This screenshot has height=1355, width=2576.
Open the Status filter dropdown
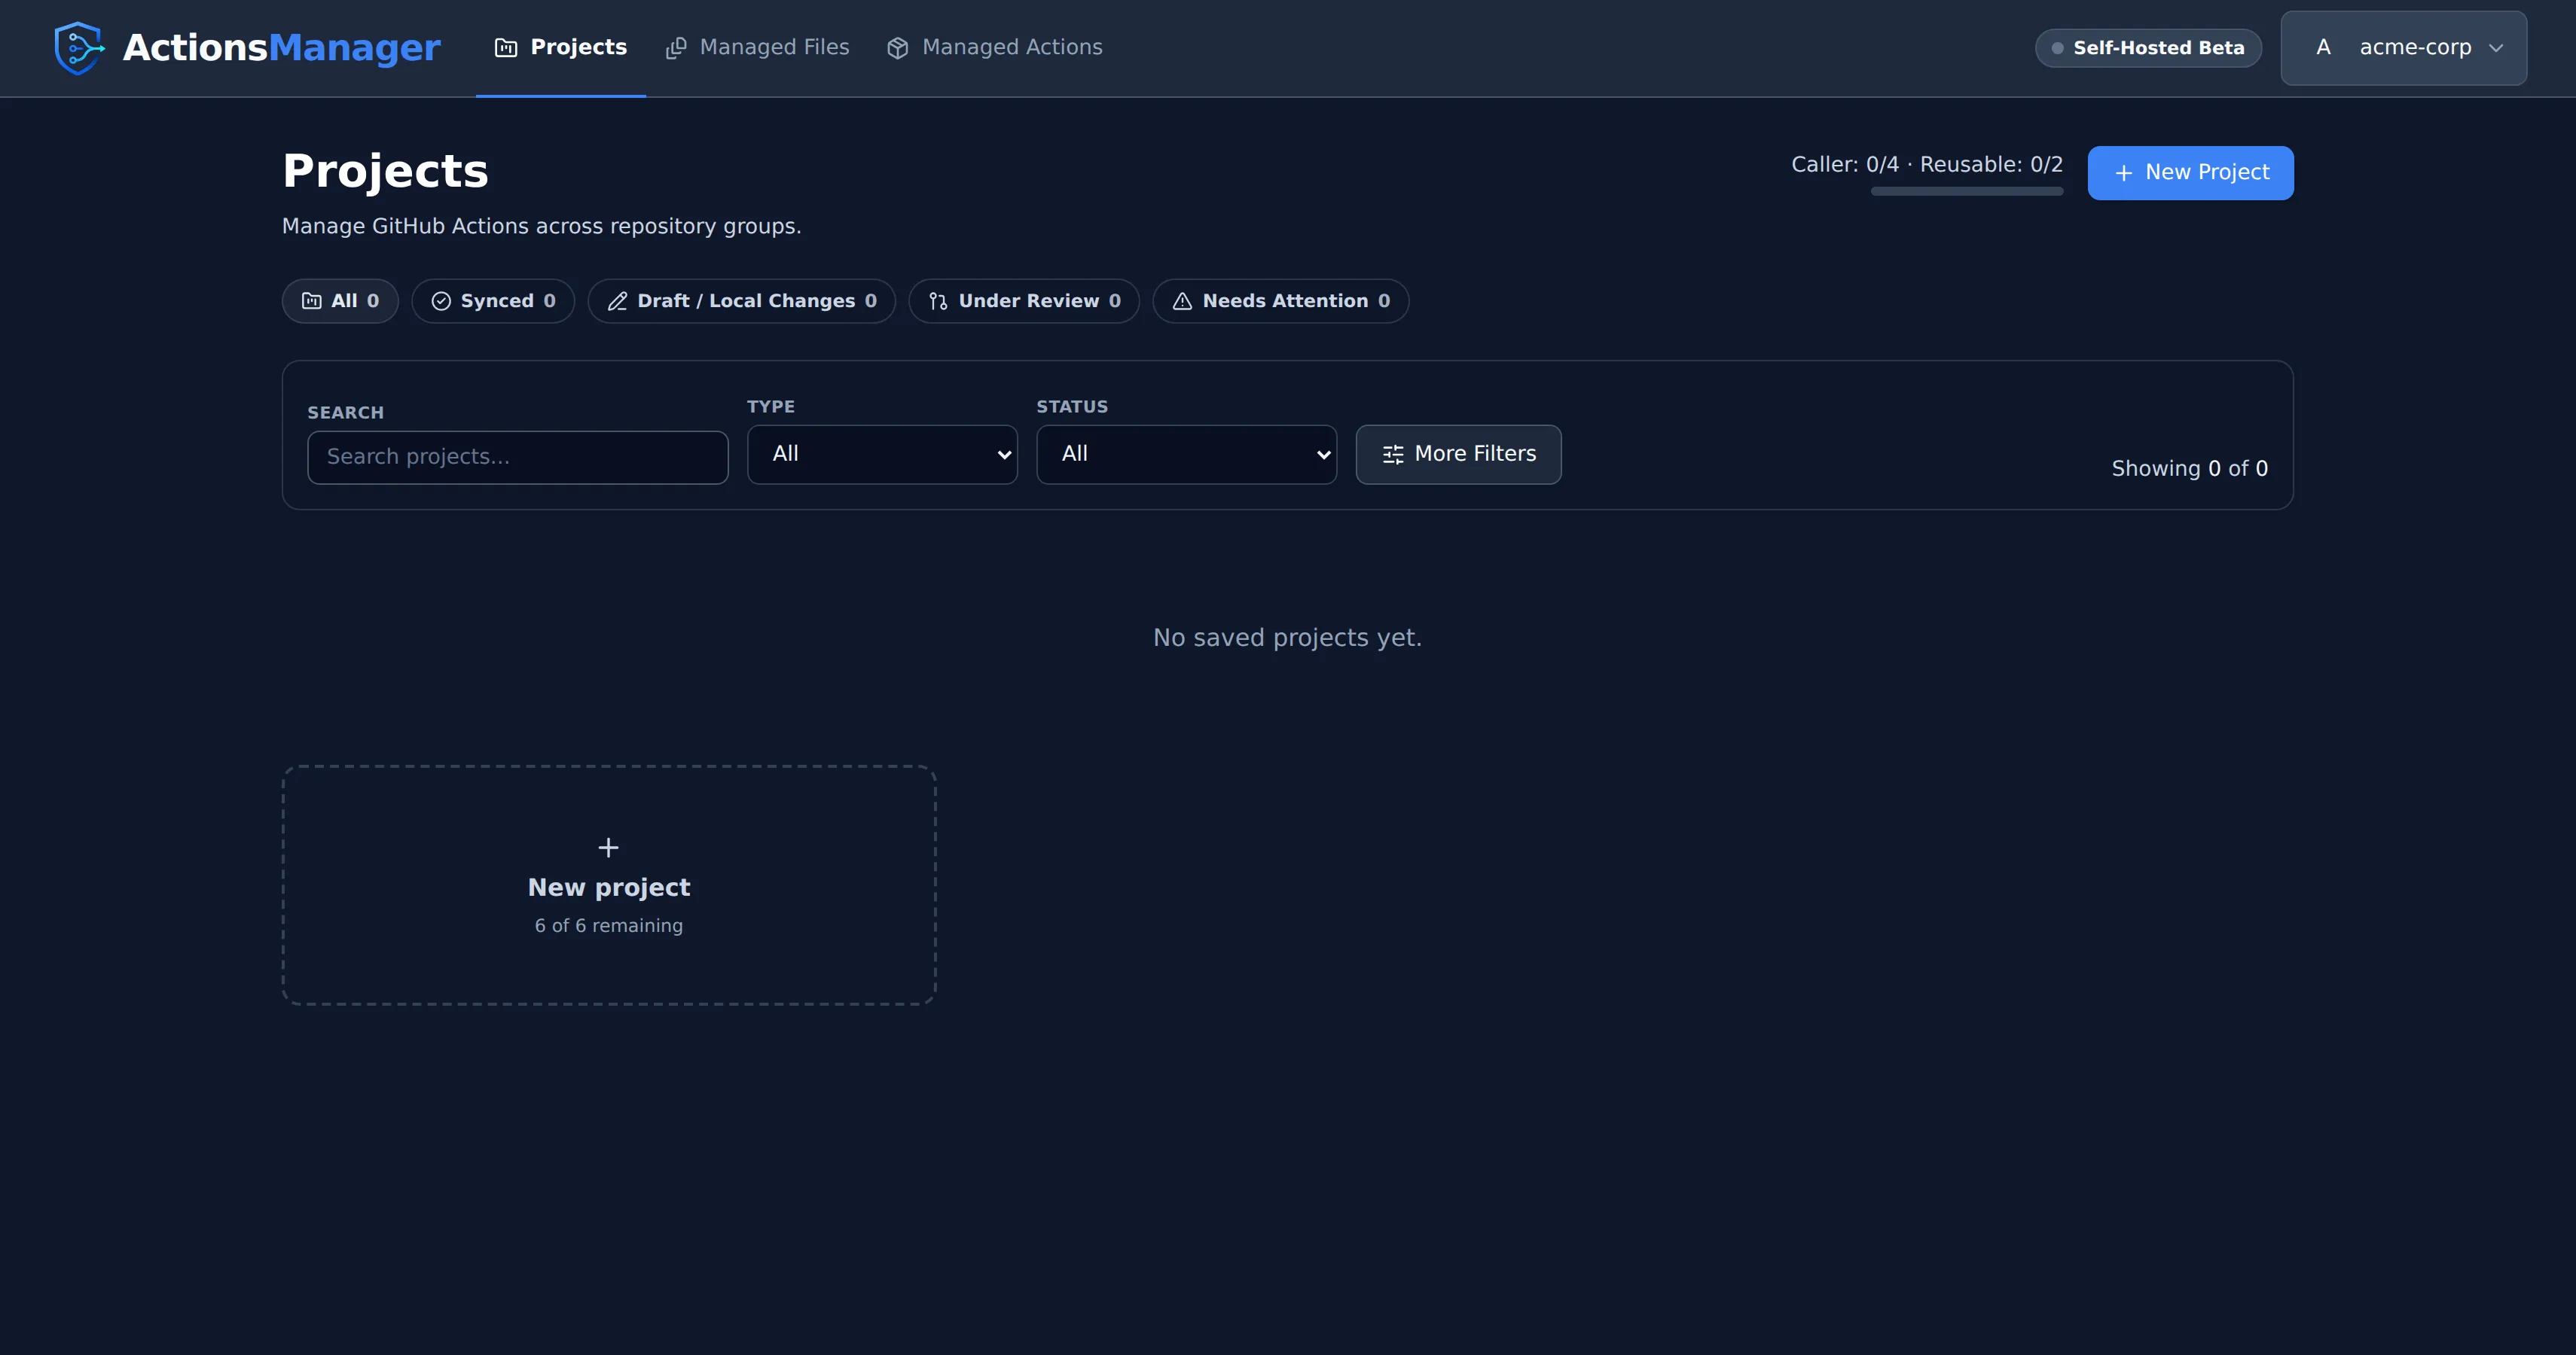tap(1186, 455)
